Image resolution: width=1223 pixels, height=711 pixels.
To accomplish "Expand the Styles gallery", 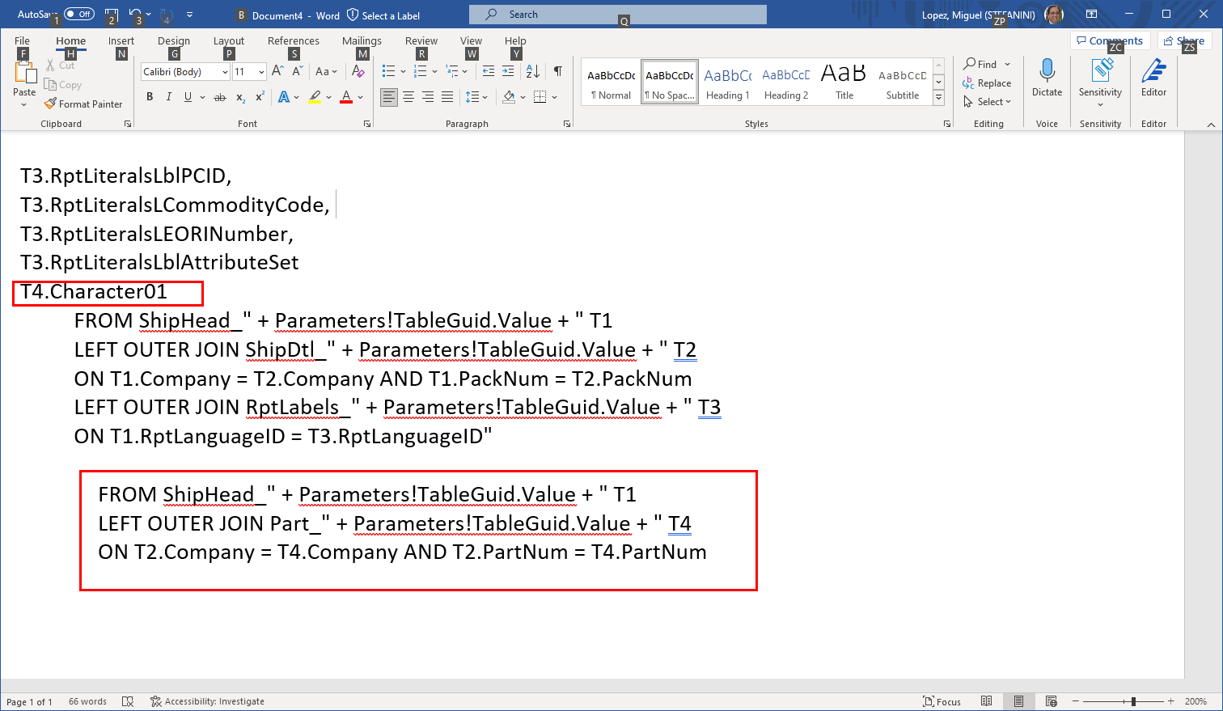I will [x=938, y=97].
